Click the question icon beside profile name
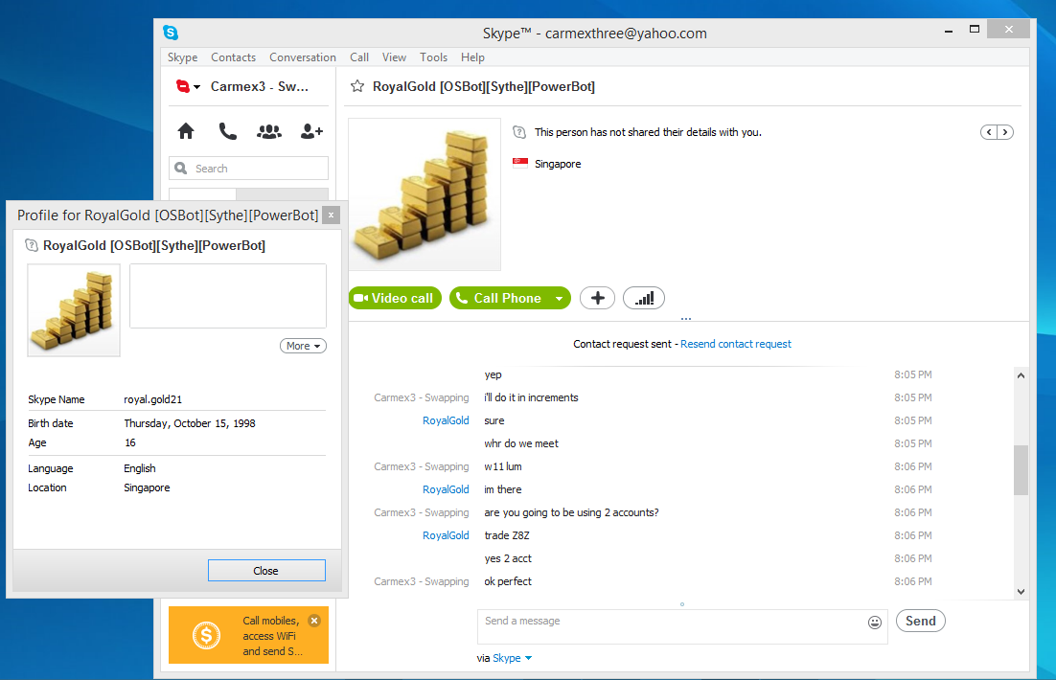Viewport: 1056px width, 680px height. tap(32, 245)
